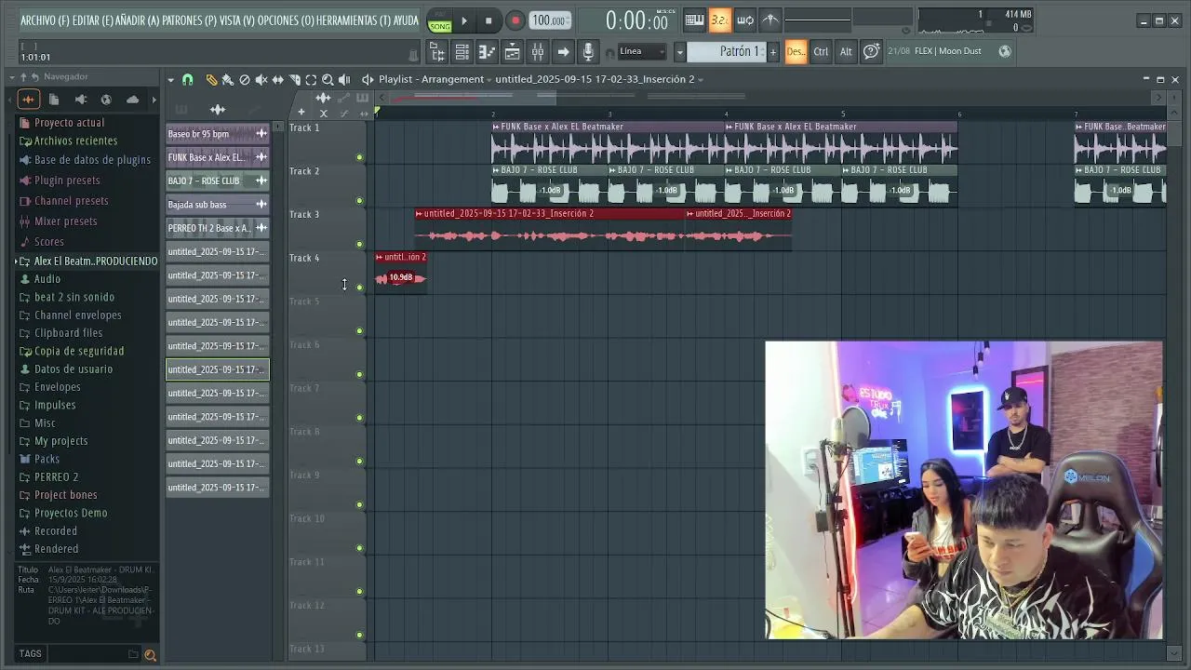
Task: Open the piano roll view
Action: pyautogui.click(x=487, y=52)
